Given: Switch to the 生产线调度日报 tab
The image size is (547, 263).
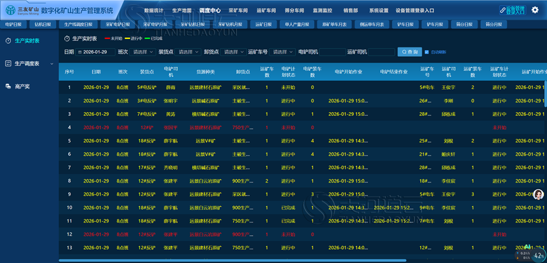Looking at the screenshot, I should click(78, 25).
